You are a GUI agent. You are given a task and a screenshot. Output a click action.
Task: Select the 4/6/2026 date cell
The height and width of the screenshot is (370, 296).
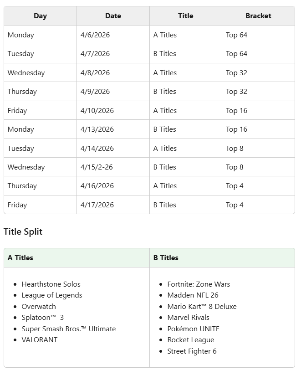tap(95, 35)
